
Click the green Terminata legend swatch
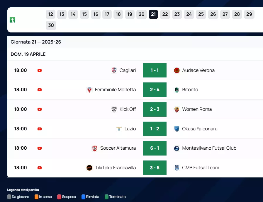click(x=107, y=197)
